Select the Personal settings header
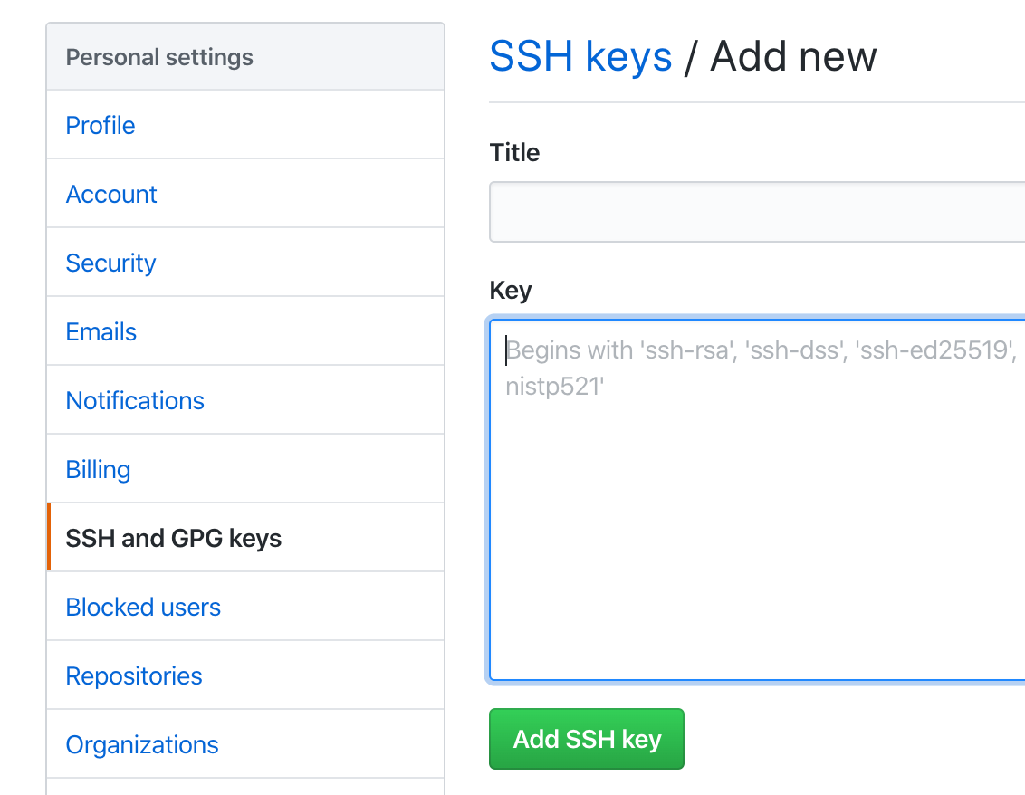 coord(158,56)
